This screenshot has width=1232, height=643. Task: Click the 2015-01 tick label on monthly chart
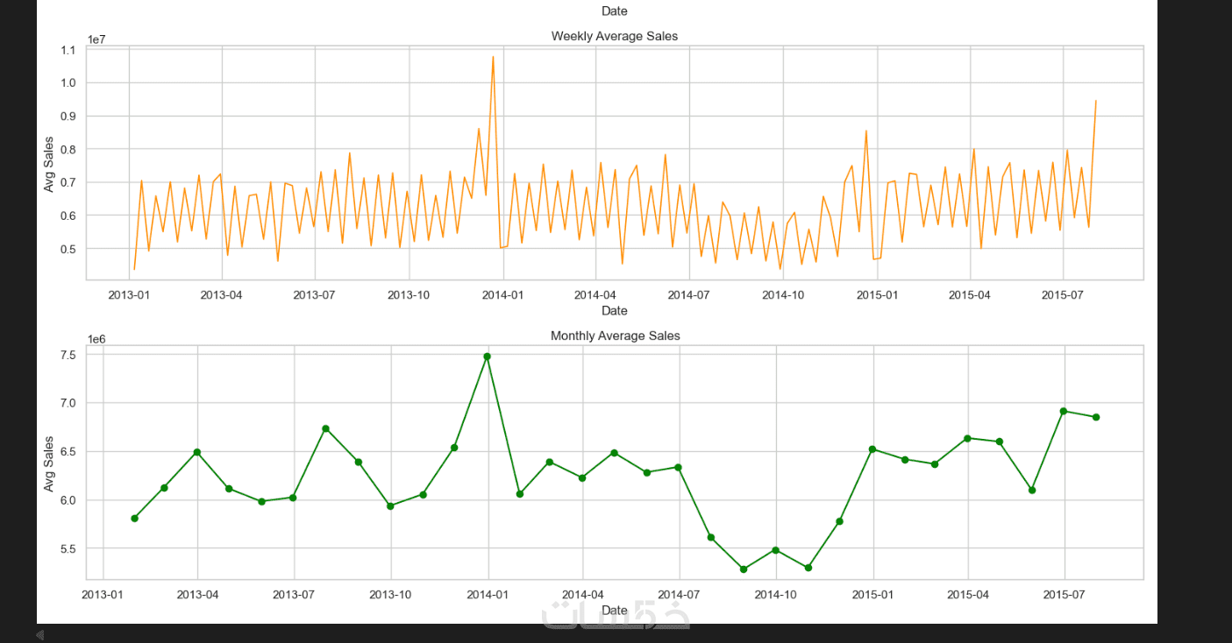[x=872, y=595]
